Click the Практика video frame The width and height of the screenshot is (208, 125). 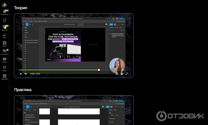click(73, 110)
